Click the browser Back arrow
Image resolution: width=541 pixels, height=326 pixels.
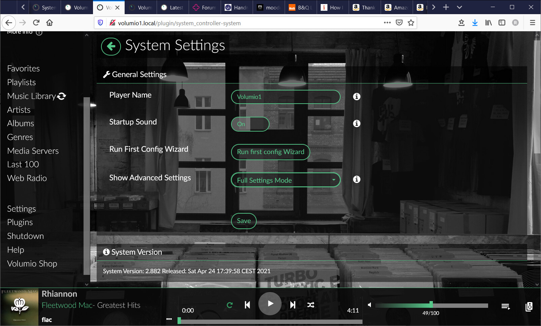pos(9,23)
